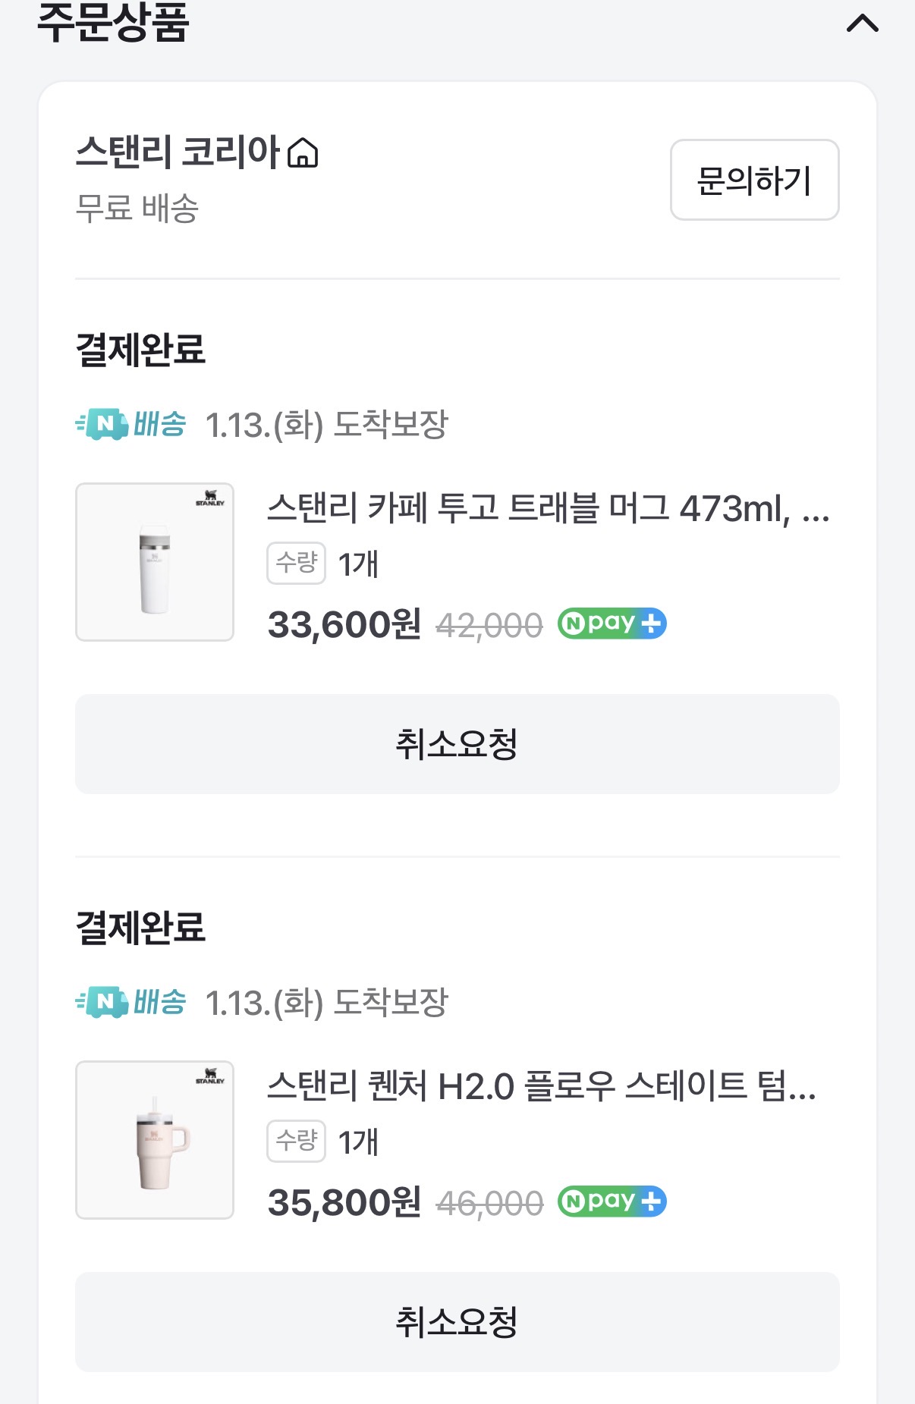The image size is (915, 1404).
Task: Click the Npay+ badge beside 33,600원
Action: pos(612,623)
